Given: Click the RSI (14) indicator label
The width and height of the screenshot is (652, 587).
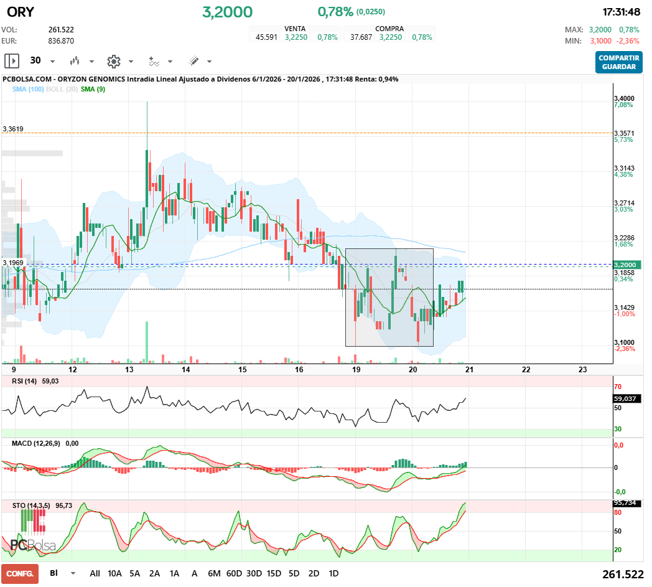Looking at the screenshot, I should (26, 382).
